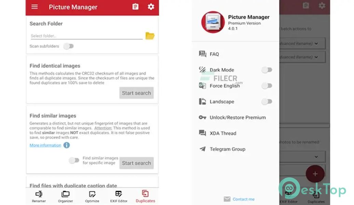Enable the Landscape switch
The width and height of the screenshot is (354, 205).
click(x=267, y=101)
